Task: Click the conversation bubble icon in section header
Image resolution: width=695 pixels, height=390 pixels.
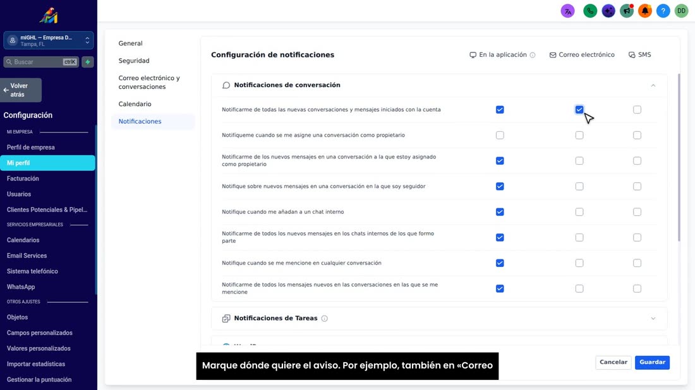Action: [226, 85]
